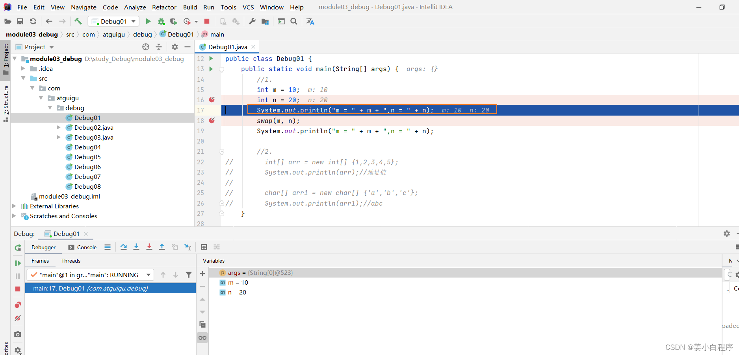Toggle the frames filter funnel icon
Viewport: 739px width, 355px height.
tap(189, 275)
